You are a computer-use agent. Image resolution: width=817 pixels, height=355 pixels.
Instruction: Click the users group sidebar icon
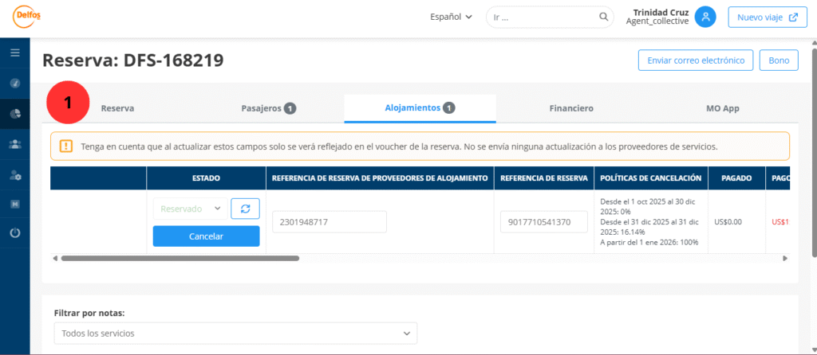pyautogui.click(x=14, y=144)
